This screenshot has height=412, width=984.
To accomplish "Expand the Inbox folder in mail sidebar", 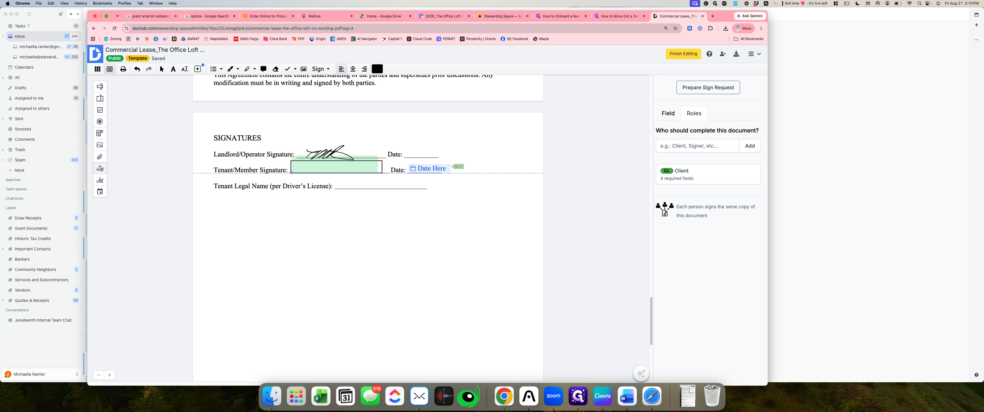I will (3, 36).
